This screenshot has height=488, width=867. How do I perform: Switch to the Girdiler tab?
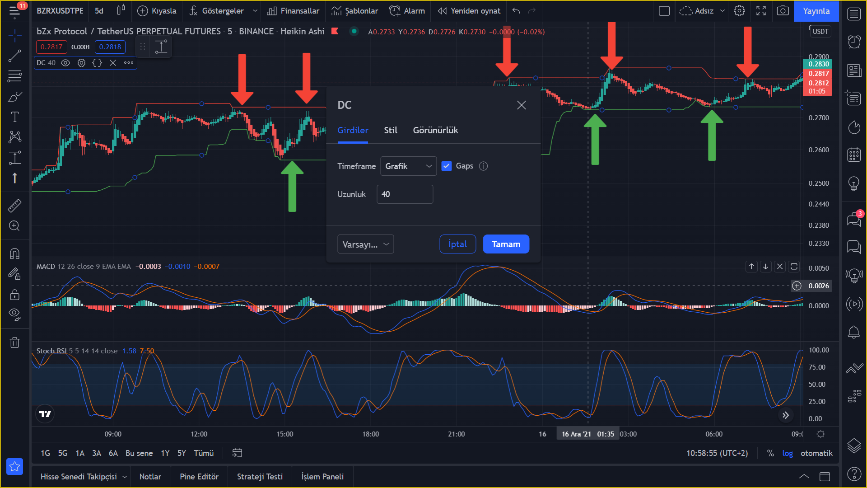coord(353,130)
